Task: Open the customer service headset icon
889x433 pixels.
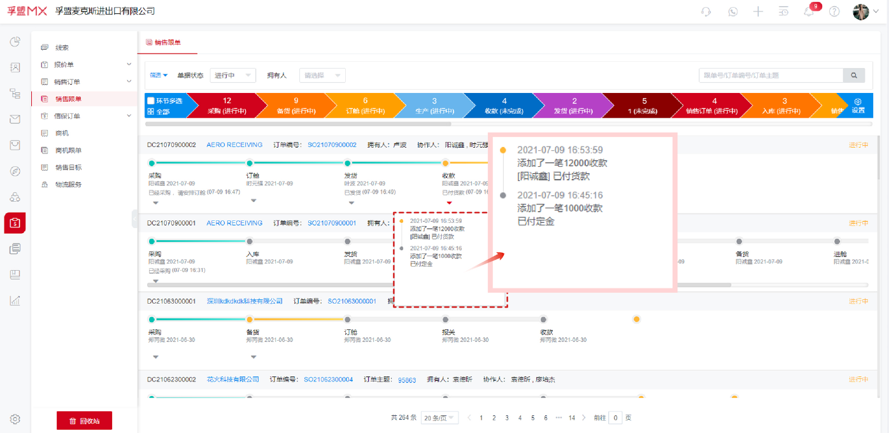Action: (706, 11)
